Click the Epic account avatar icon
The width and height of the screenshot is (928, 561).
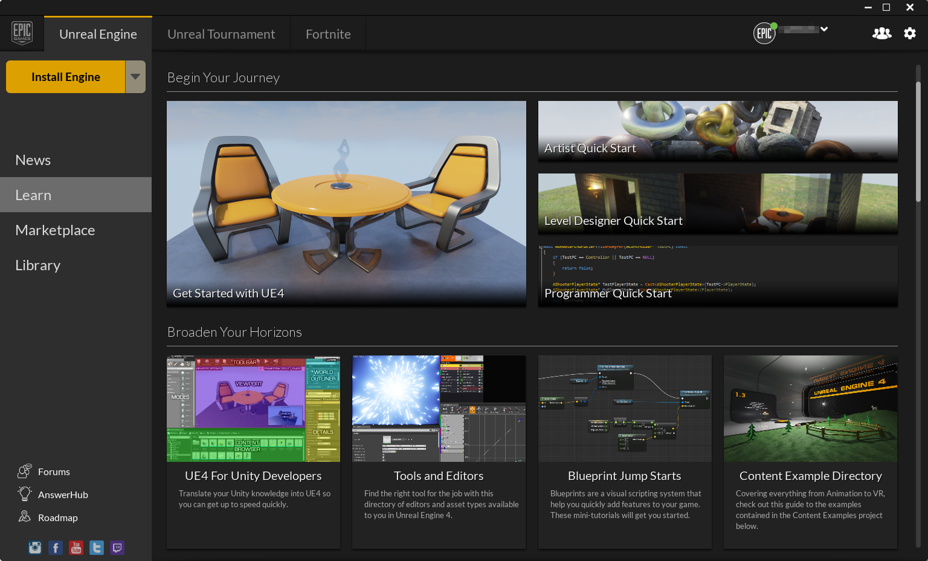coord(764,33)
